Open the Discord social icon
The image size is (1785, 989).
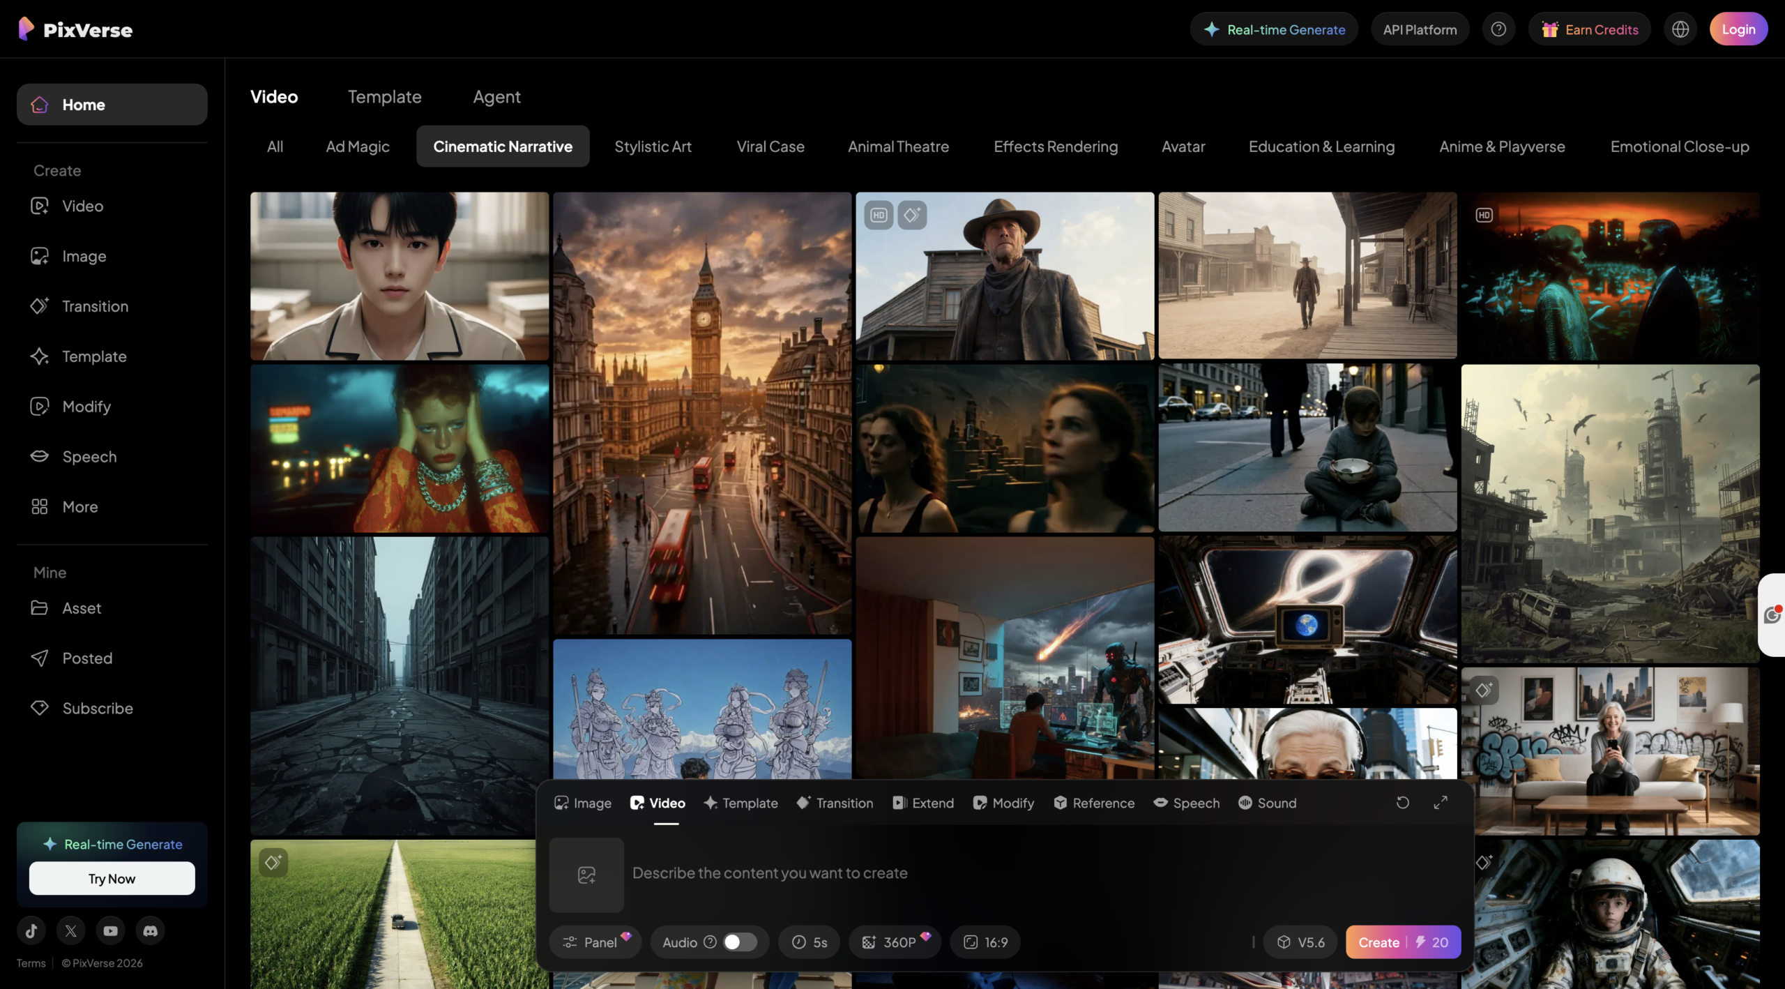click(150, 930)
